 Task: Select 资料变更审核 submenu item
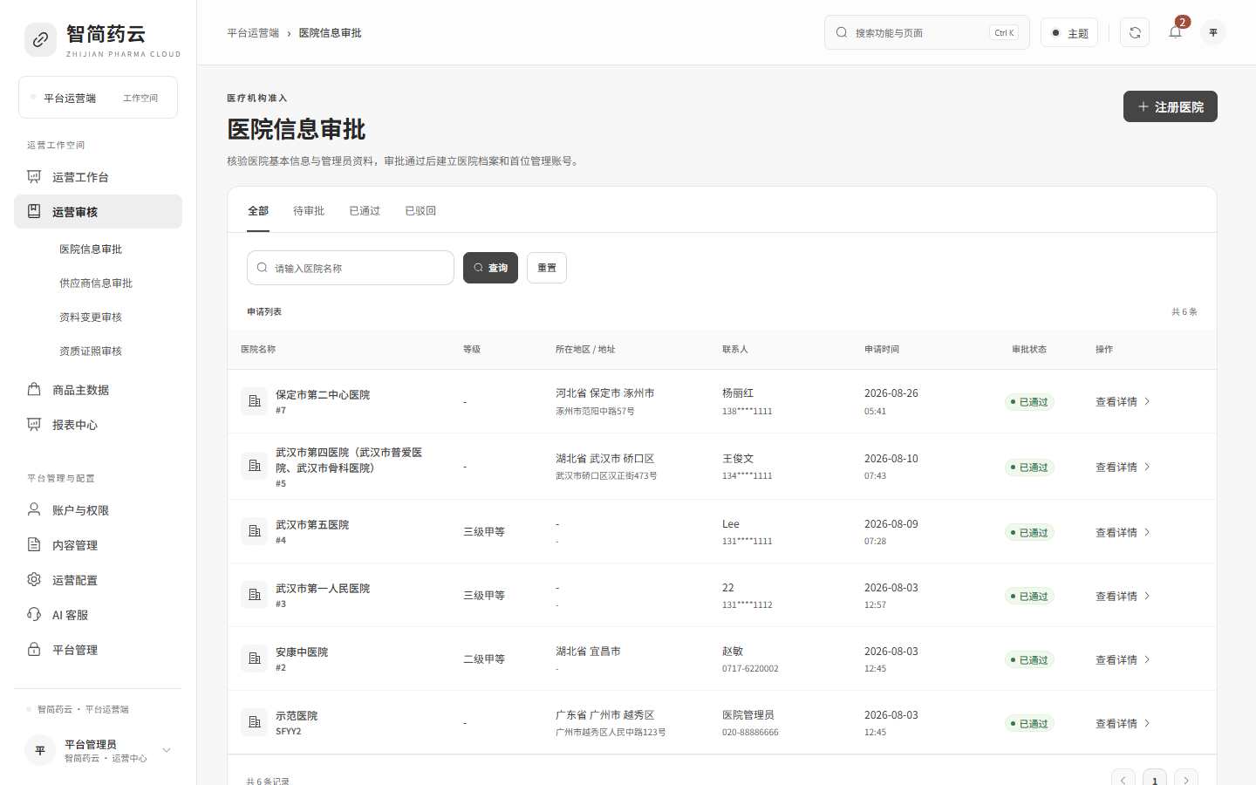(x=91, y=317)
